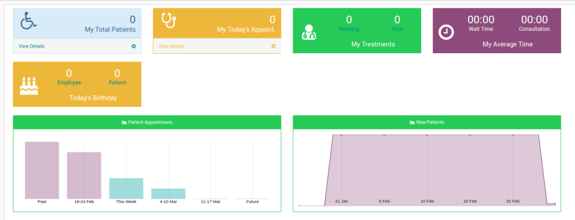
Task: Click the My Treatments title
Action: coord(373,44)
